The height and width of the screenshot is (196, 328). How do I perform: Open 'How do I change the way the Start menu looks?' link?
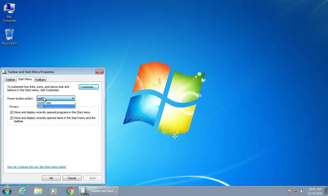37,167
